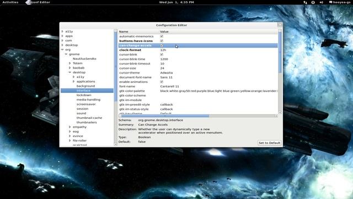Click the clock showing Wed Jun 1

coord(176,2)
